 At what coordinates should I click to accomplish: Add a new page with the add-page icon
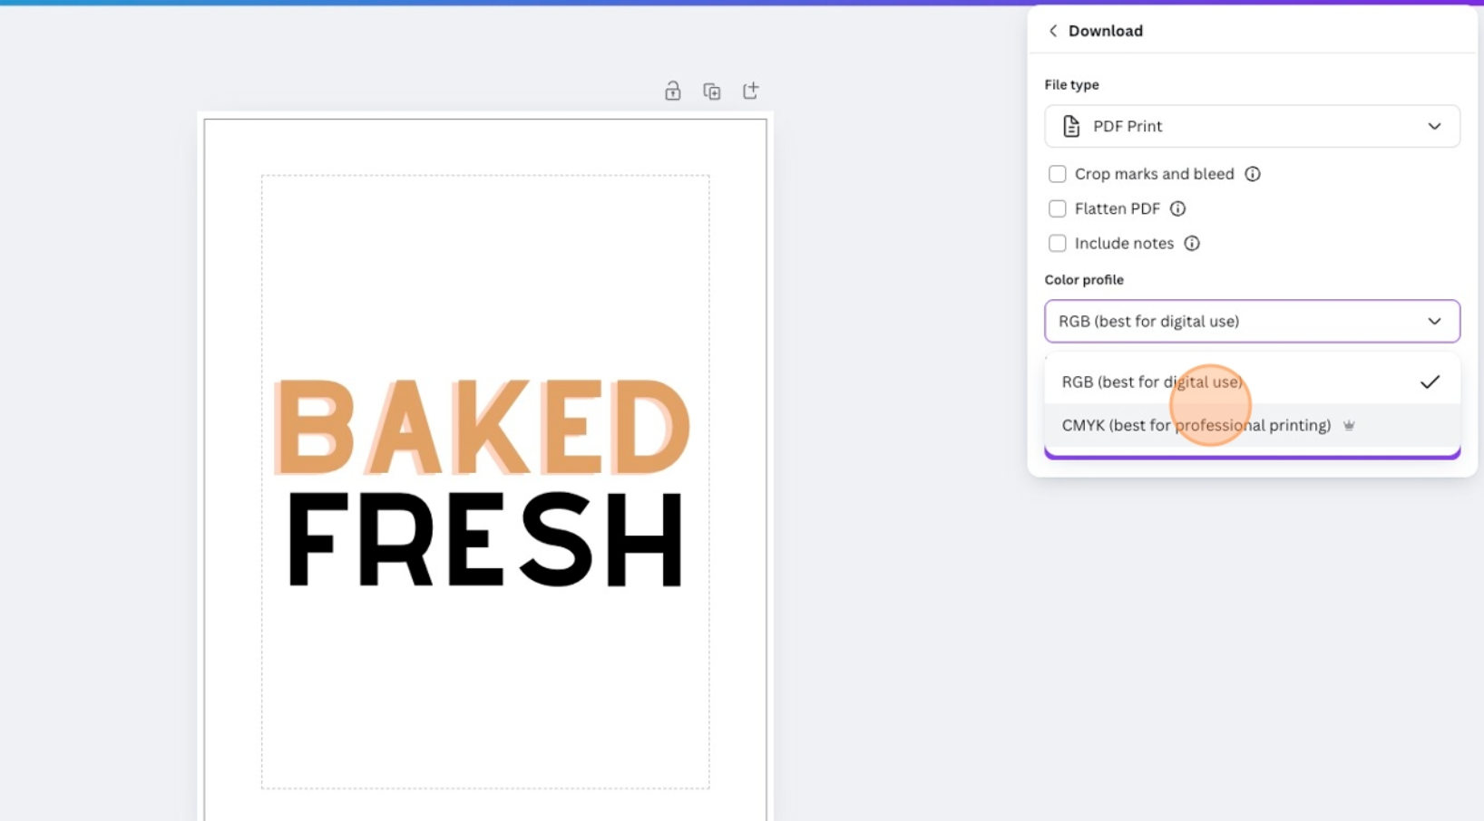(x=751, y=91)
